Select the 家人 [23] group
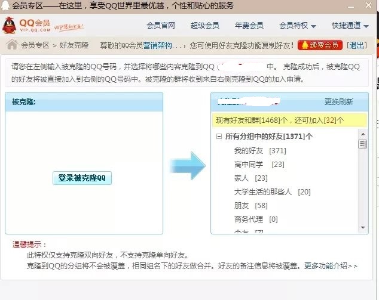This screenshot has height=300, width=379. pyautogui.click(x=251, y=178)
